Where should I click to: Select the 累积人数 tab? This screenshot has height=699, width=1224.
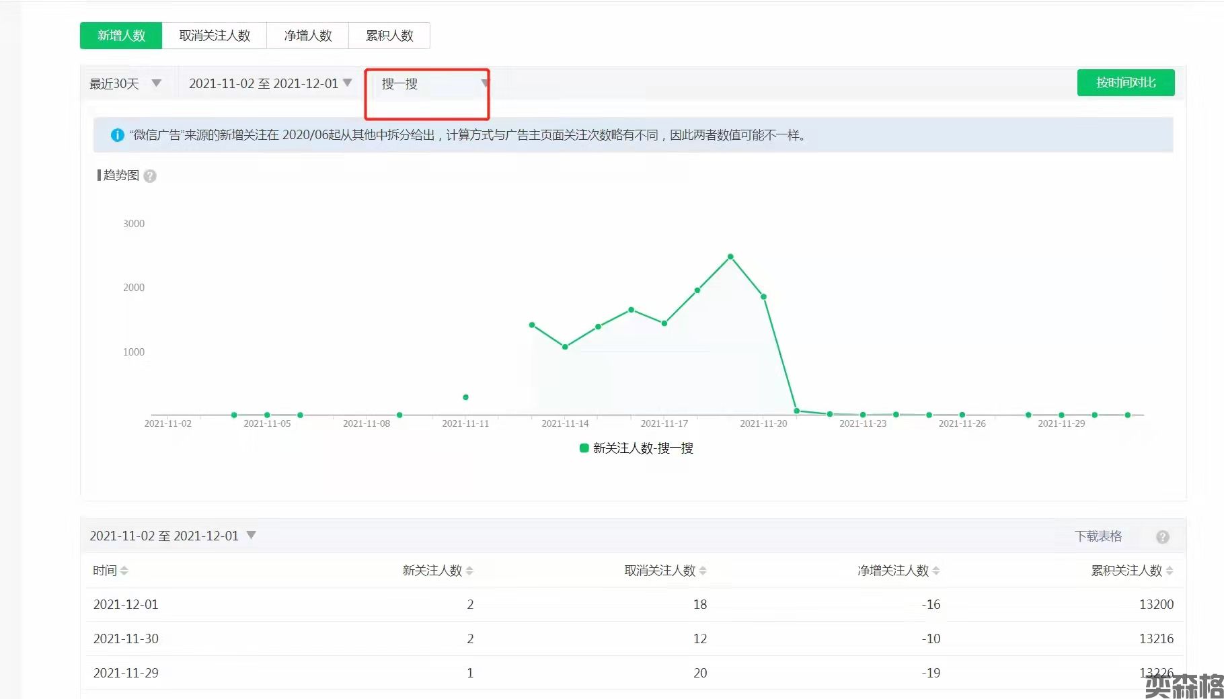click(x=389, y=36)
